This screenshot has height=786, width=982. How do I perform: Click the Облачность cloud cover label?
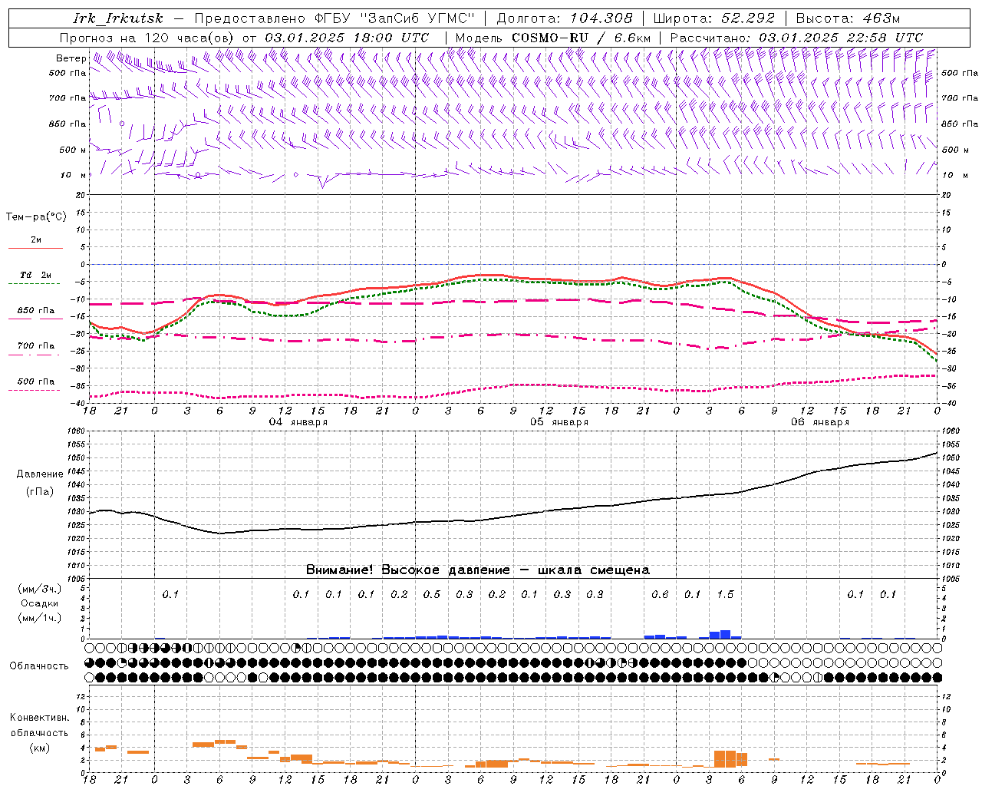[39, 665]
